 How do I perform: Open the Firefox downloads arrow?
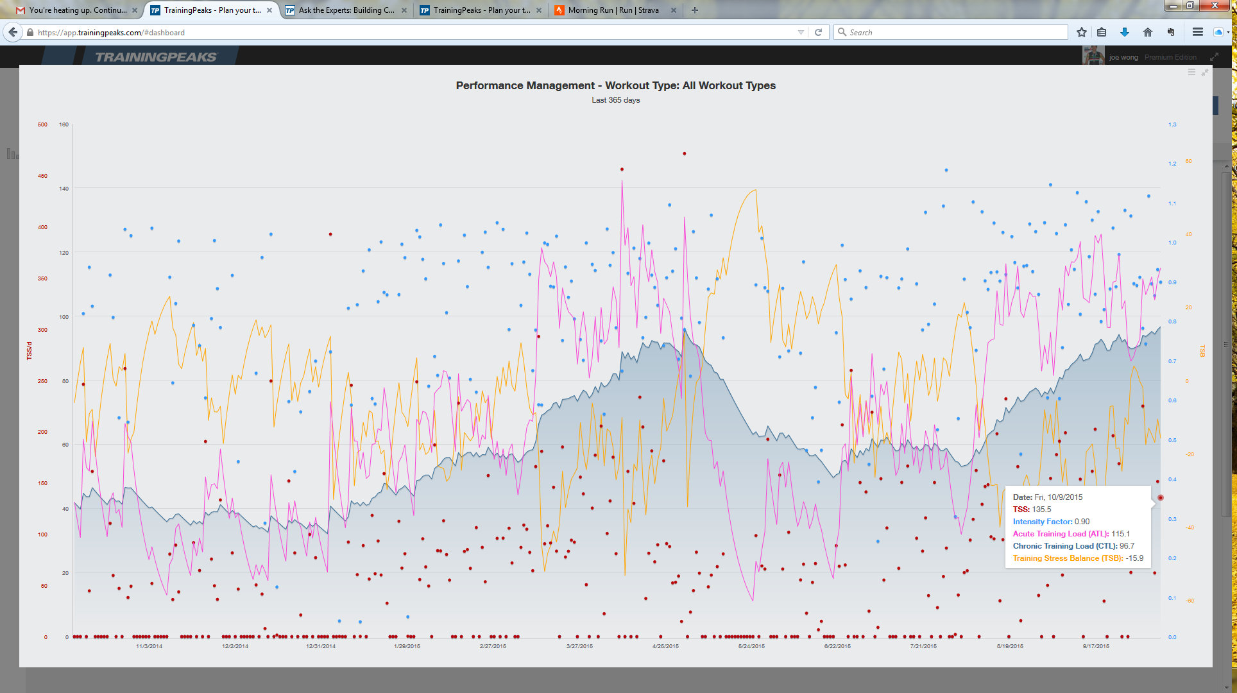(1125, 32)
